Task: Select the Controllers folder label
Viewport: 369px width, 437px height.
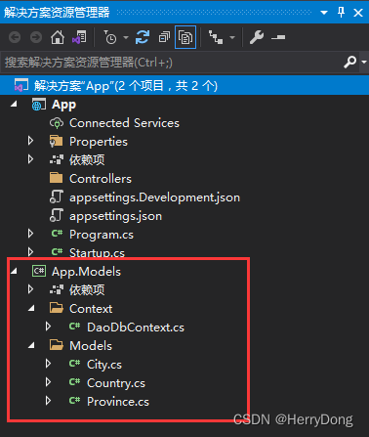Action: click(101, 179)
